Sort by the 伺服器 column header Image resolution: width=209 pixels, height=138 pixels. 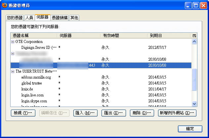[79, 36]
